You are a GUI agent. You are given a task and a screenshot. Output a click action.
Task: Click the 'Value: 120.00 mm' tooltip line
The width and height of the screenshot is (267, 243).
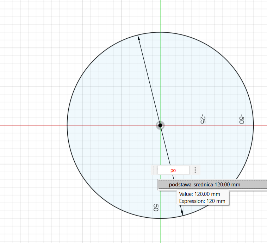pyautogui.click(x=199, y=194)
